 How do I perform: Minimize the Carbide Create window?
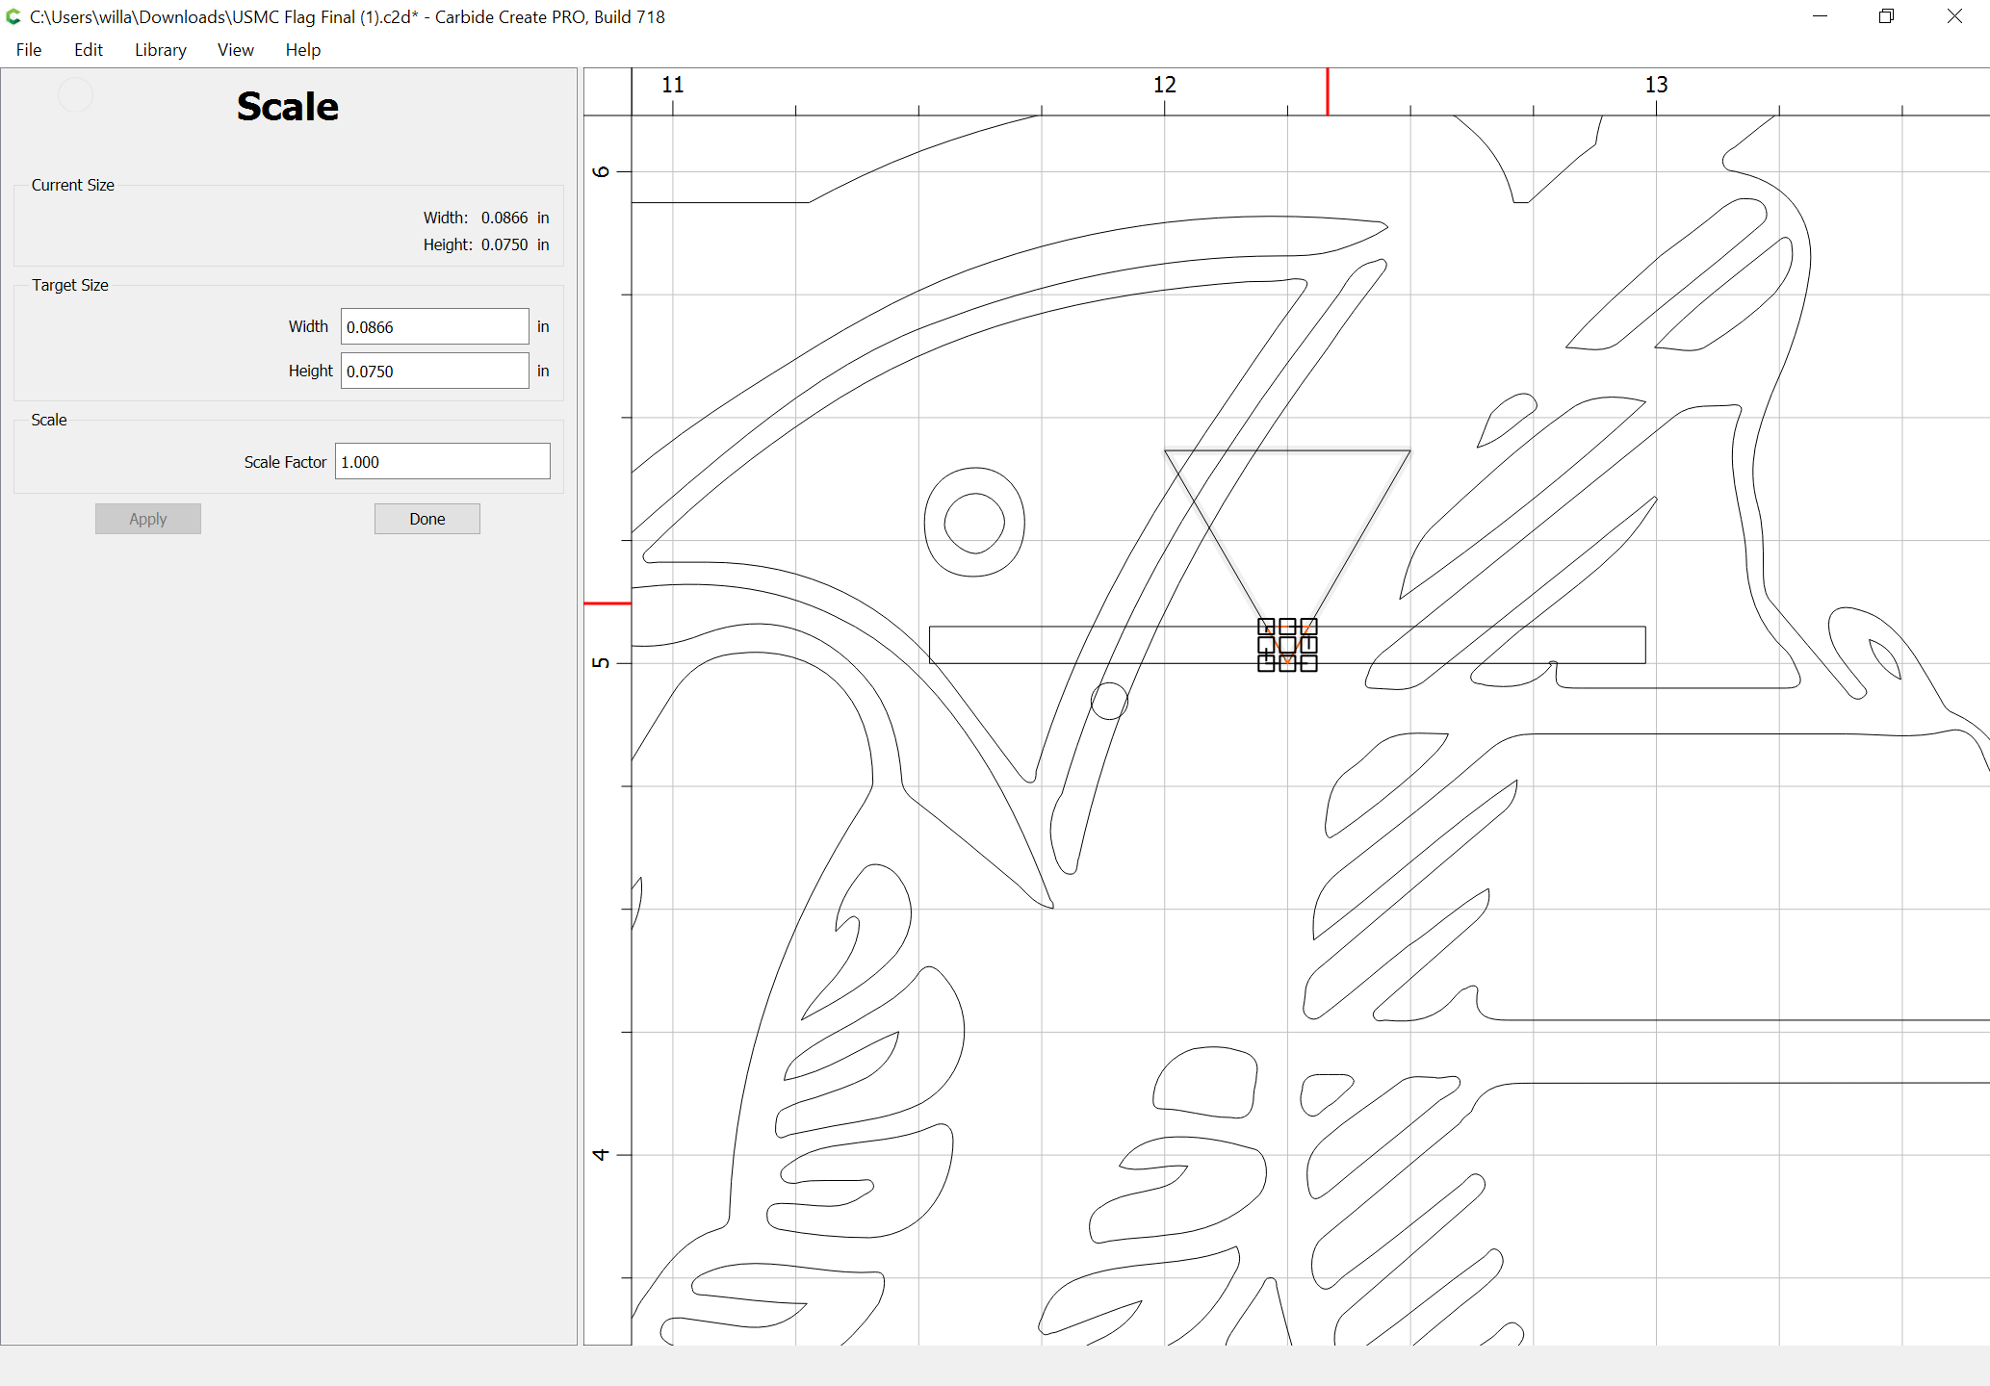click(x=1820, y=16)
